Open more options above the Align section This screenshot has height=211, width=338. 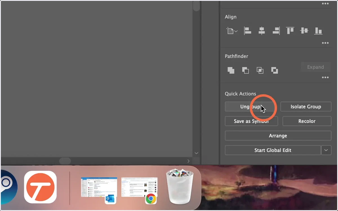click(x=325, y=4)
